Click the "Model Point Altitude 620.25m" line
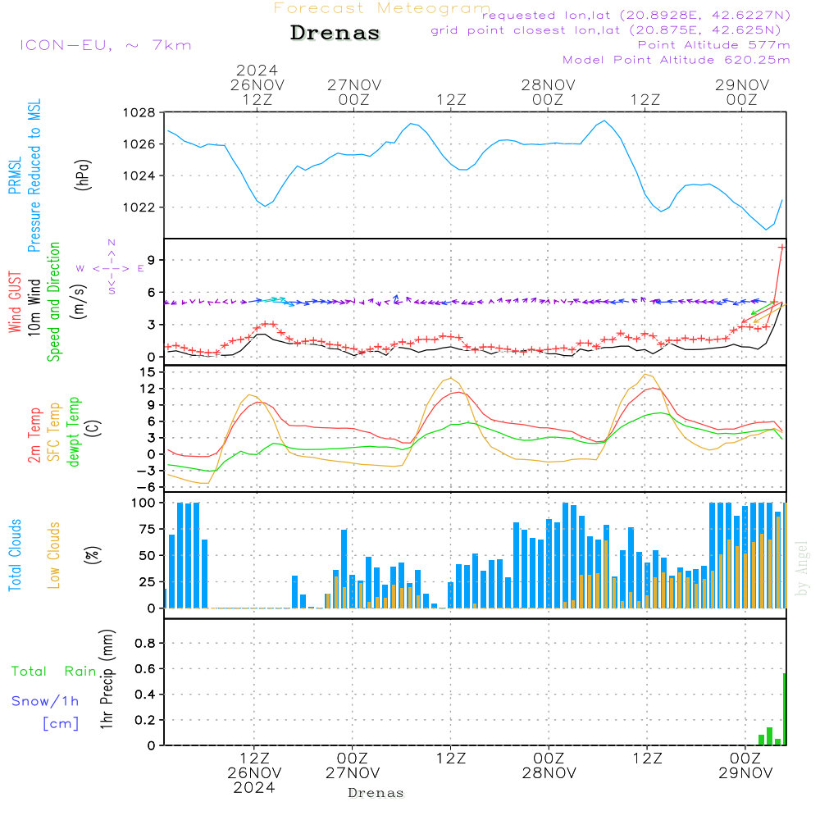Viewport: 820px width, 820px height. pos(676,60)
